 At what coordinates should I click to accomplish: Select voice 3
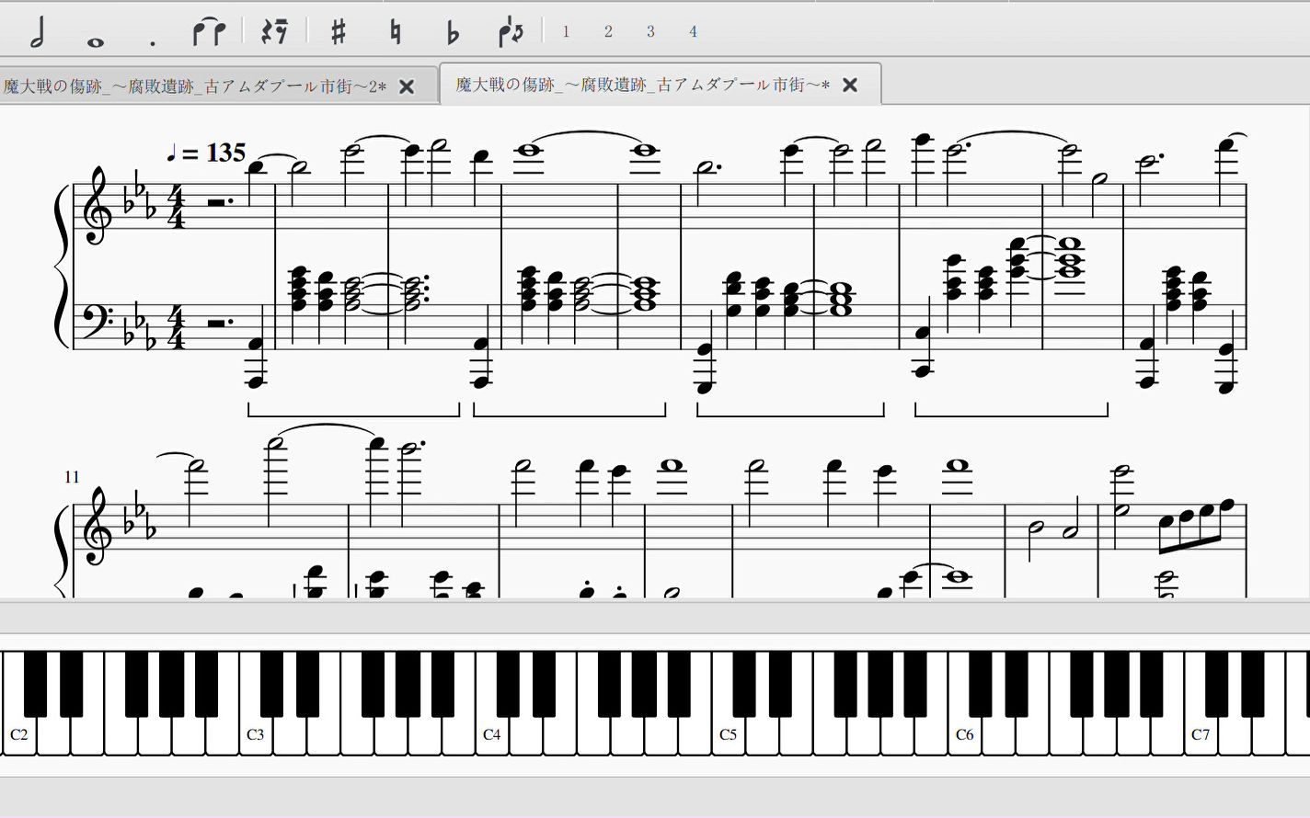tap(650, 32)
